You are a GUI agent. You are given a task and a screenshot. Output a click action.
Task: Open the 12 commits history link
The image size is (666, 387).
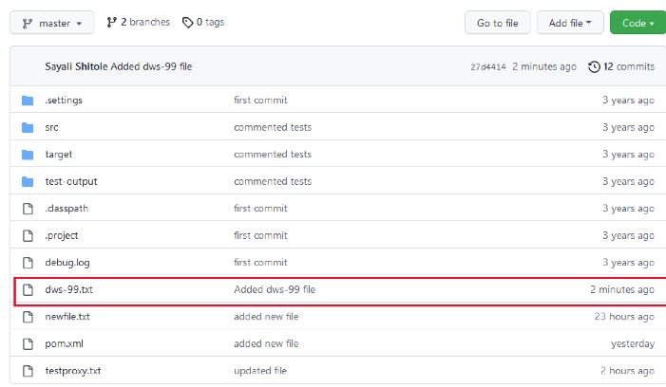pyautogui.click(x=629, y=66)
